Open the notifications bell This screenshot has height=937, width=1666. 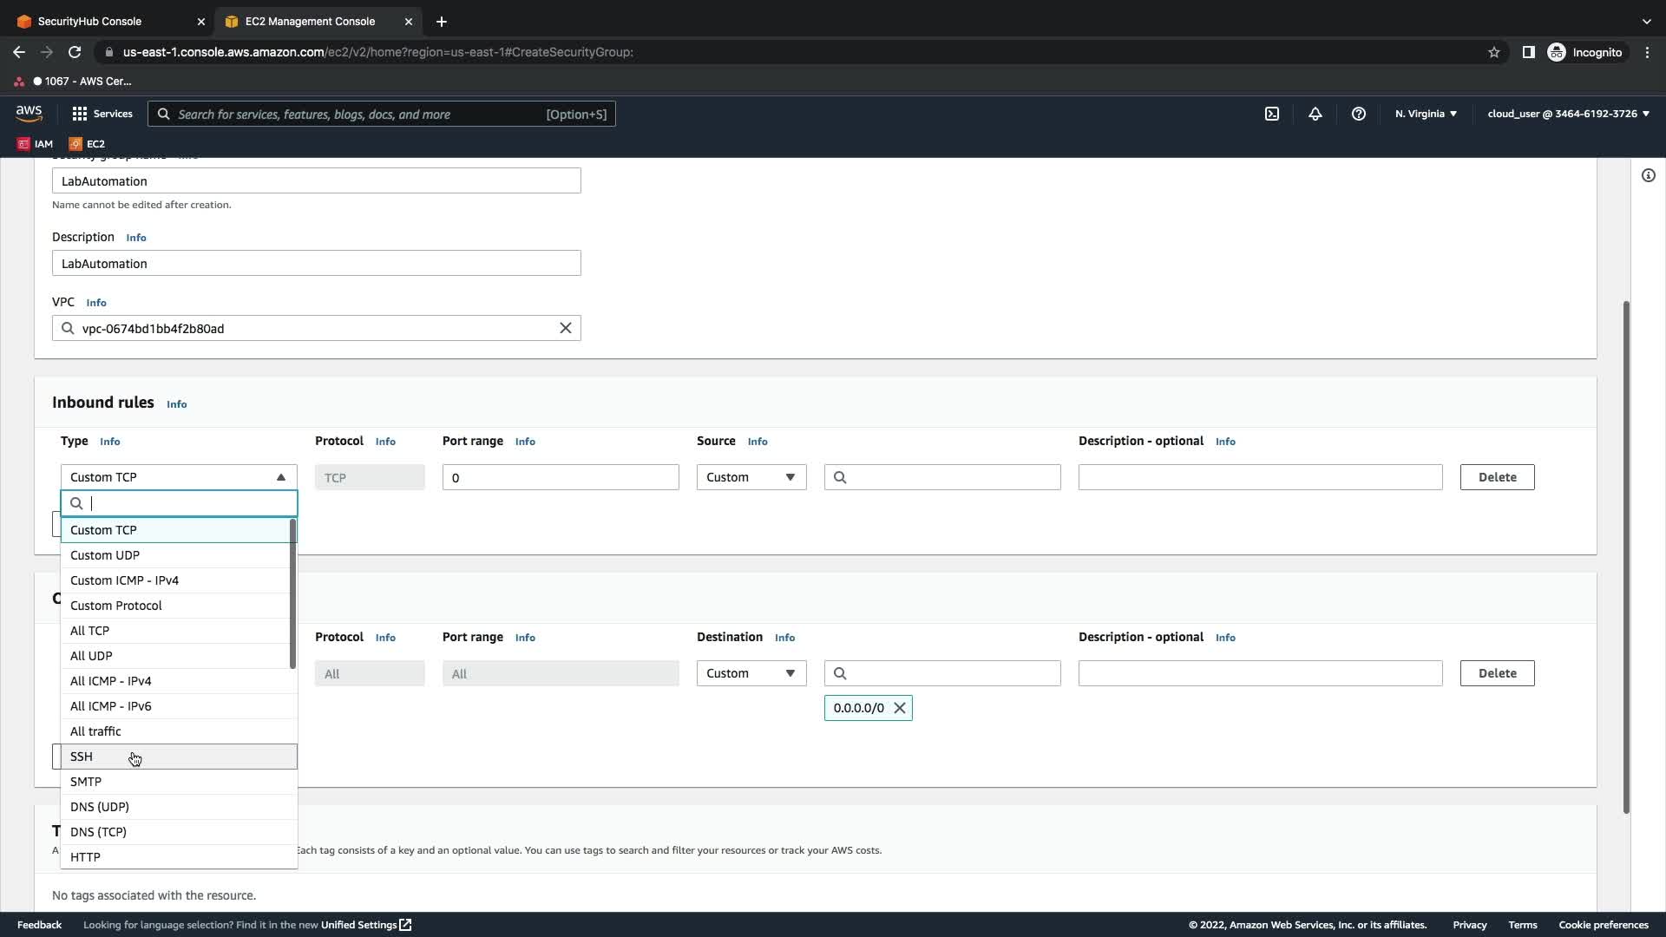tap(1315, 114)
